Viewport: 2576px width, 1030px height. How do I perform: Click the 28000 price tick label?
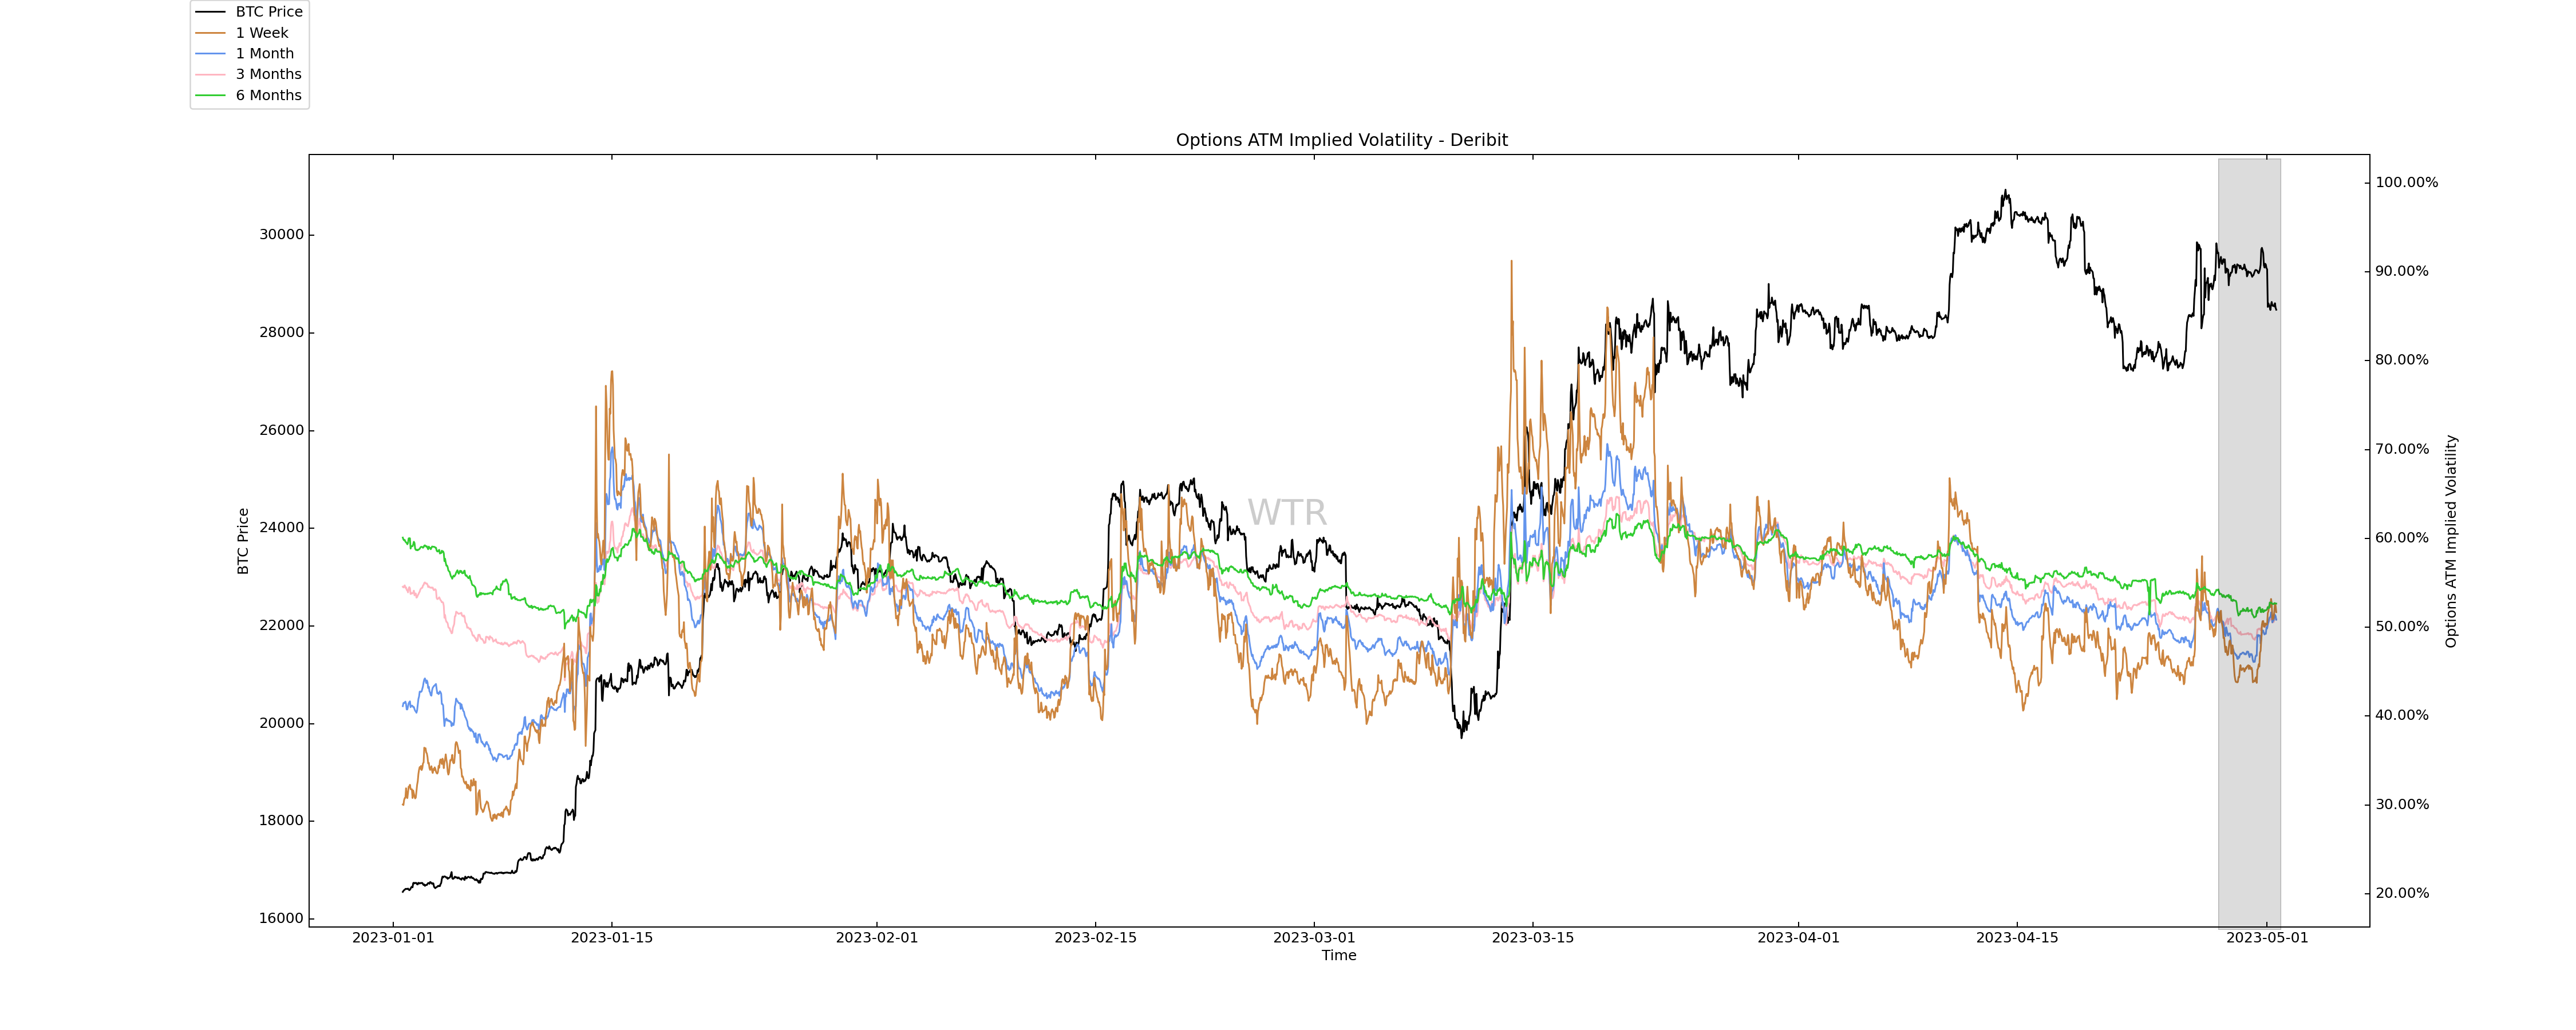[x=281, y=332]
